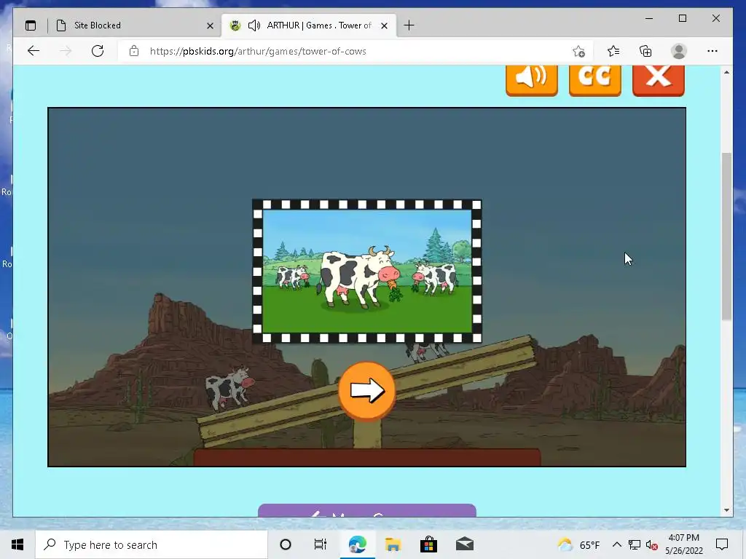Open the browser profile avatar
The width and height of the screenshot is (746, 559).
(x=678, y=51)
